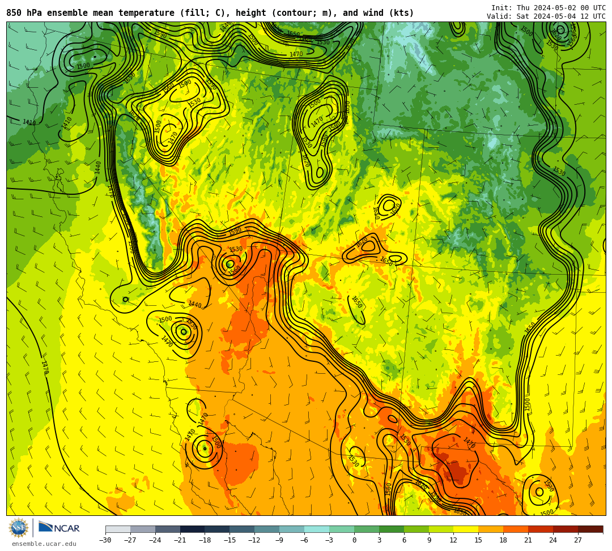
Task: Click the 12 colorbar tick label
Action: [453, 540]
